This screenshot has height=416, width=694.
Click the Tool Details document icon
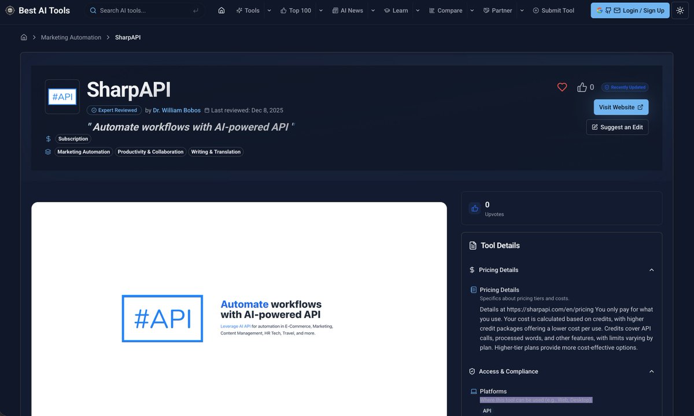[x=472, y=246]
